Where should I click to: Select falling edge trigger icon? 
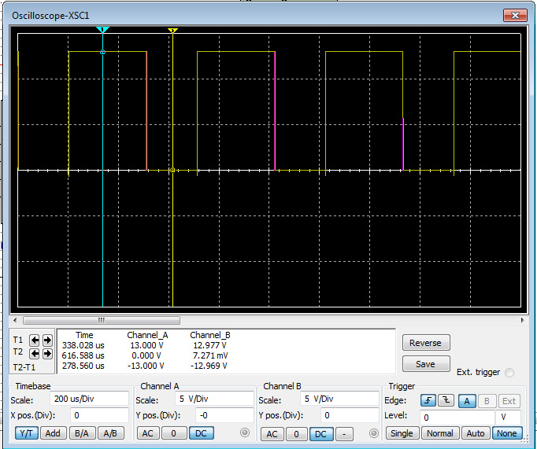(446, 400)
